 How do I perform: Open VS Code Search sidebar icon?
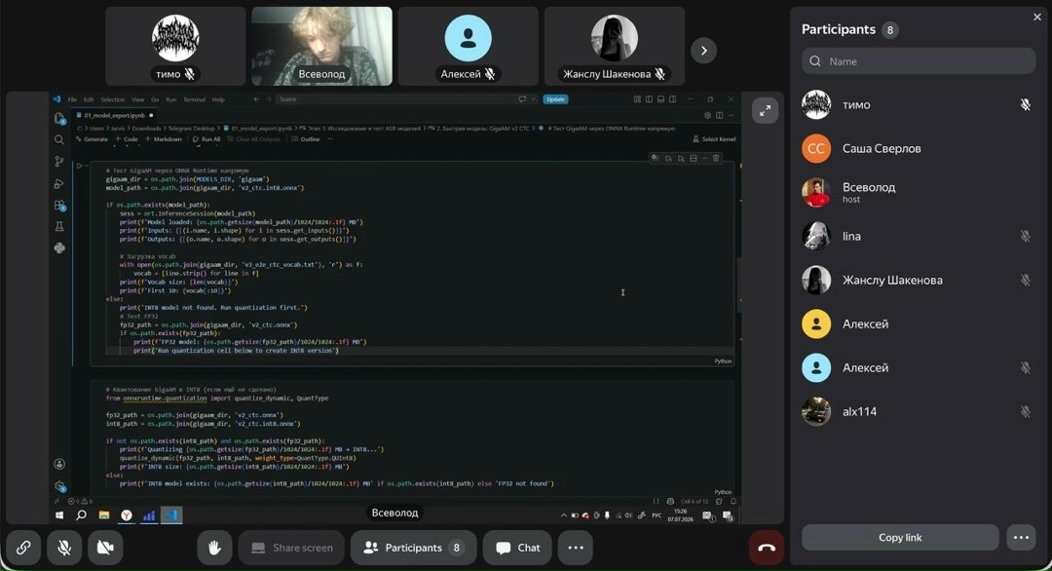59,139
